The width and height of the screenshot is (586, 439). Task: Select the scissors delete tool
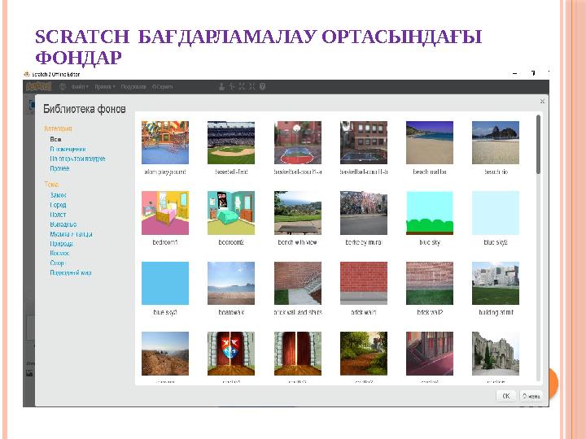(232, 87)
